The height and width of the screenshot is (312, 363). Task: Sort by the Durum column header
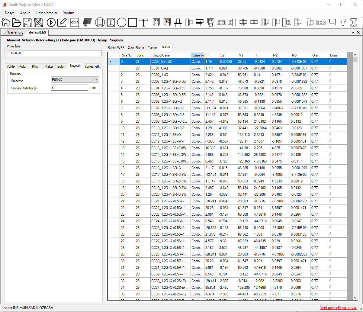pos(337,55)
